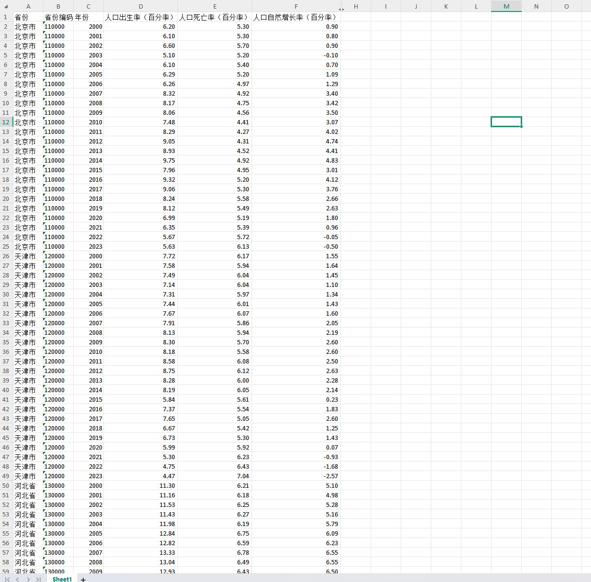Click growth rate value 4.83
Screen dimensions: 591x582
coord(296,160)
